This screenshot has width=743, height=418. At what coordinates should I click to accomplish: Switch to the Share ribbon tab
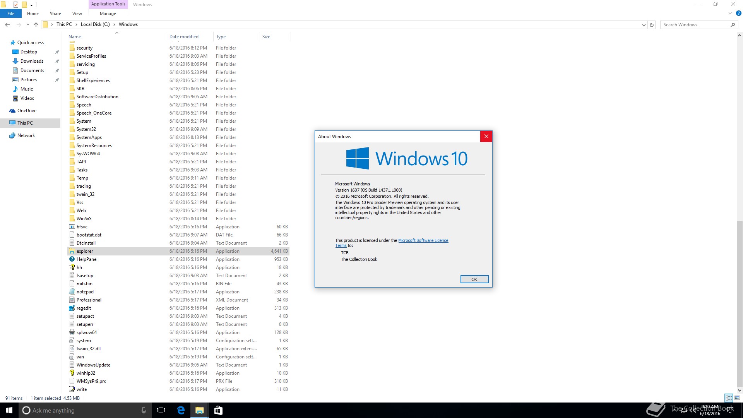[x=55, y=14]
